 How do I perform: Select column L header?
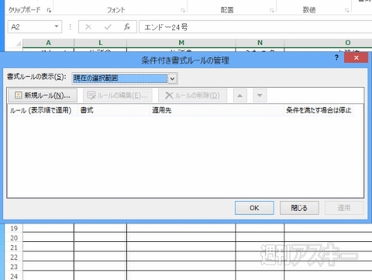tap(100, 43)
